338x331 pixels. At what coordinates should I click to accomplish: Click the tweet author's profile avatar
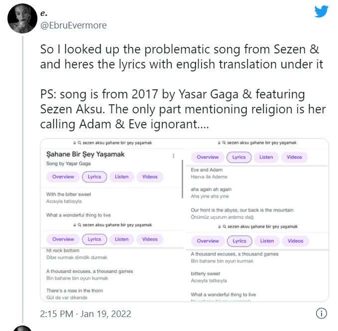[x=23, y=17]
